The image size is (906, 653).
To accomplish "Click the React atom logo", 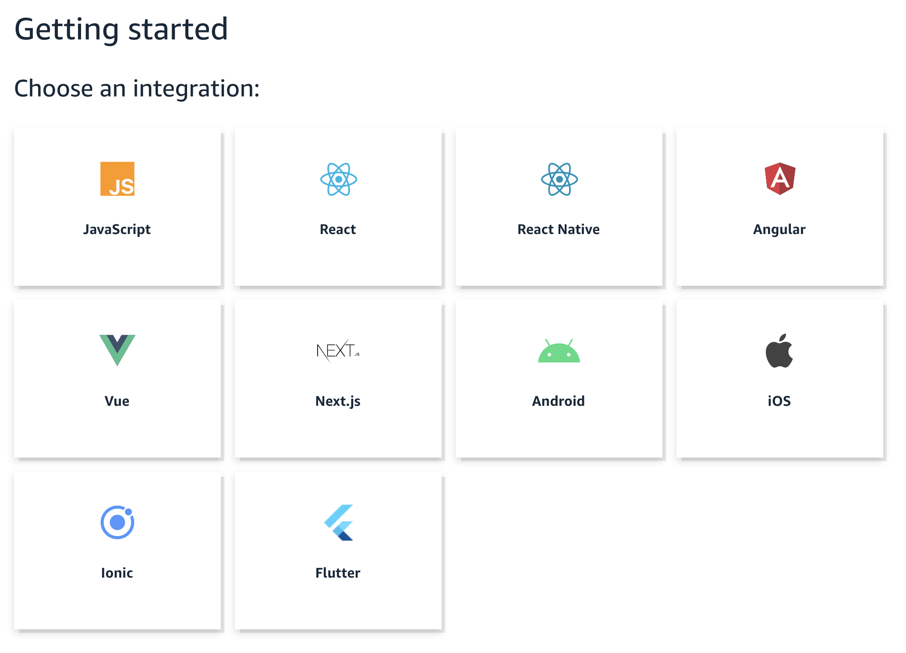I will coord(338,179).
